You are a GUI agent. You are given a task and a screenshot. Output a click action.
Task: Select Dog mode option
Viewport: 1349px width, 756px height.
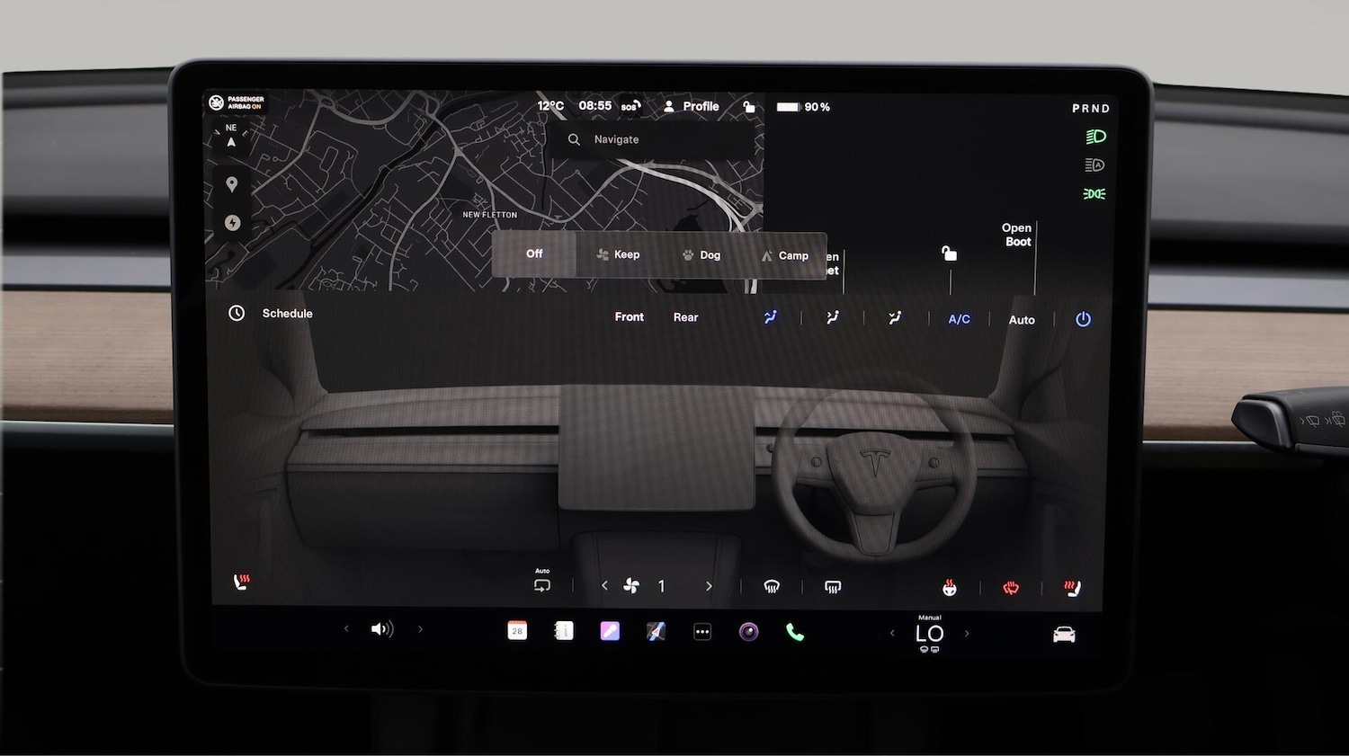pos(701,255)
